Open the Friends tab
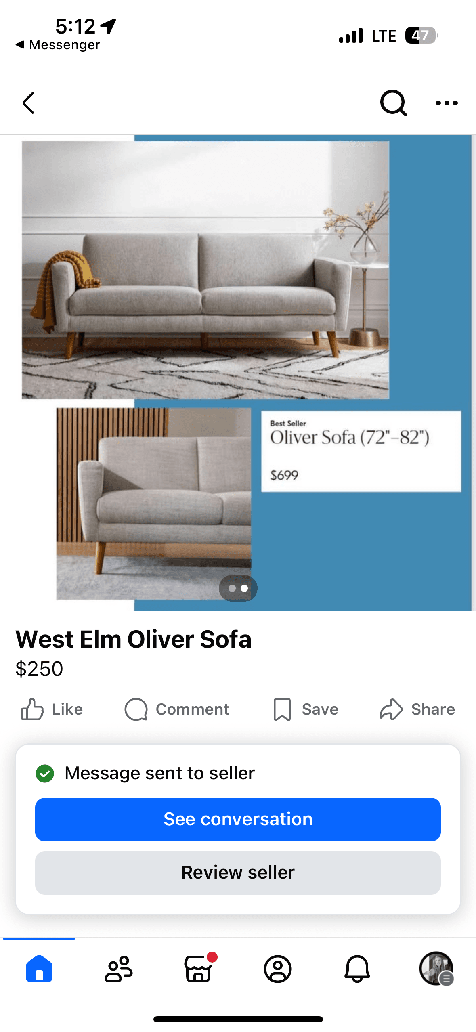 pos(119,969)
